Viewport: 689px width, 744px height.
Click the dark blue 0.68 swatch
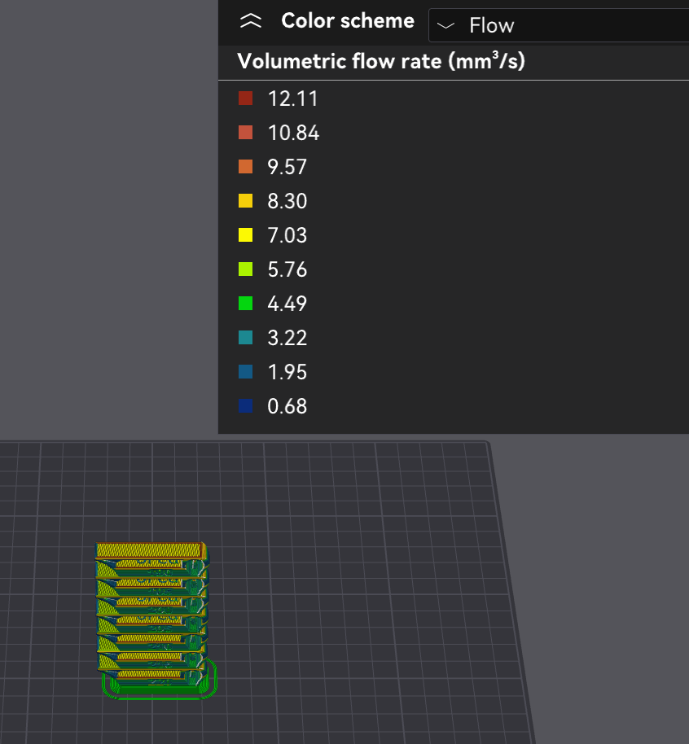(245, 406)
